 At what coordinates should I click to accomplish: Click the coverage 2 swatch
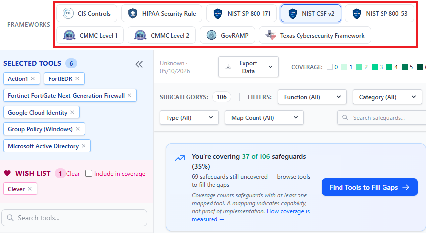click(359, 67)
